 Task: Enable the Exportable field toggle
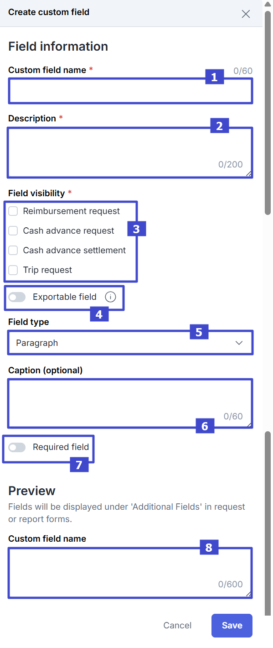[x=17, y=297]
